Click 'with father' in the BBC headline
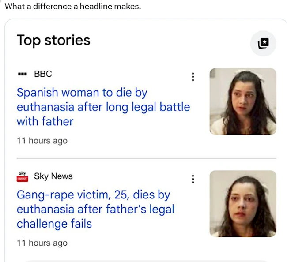This screenshot has width=287, height=262. click(x=45, y=121)
